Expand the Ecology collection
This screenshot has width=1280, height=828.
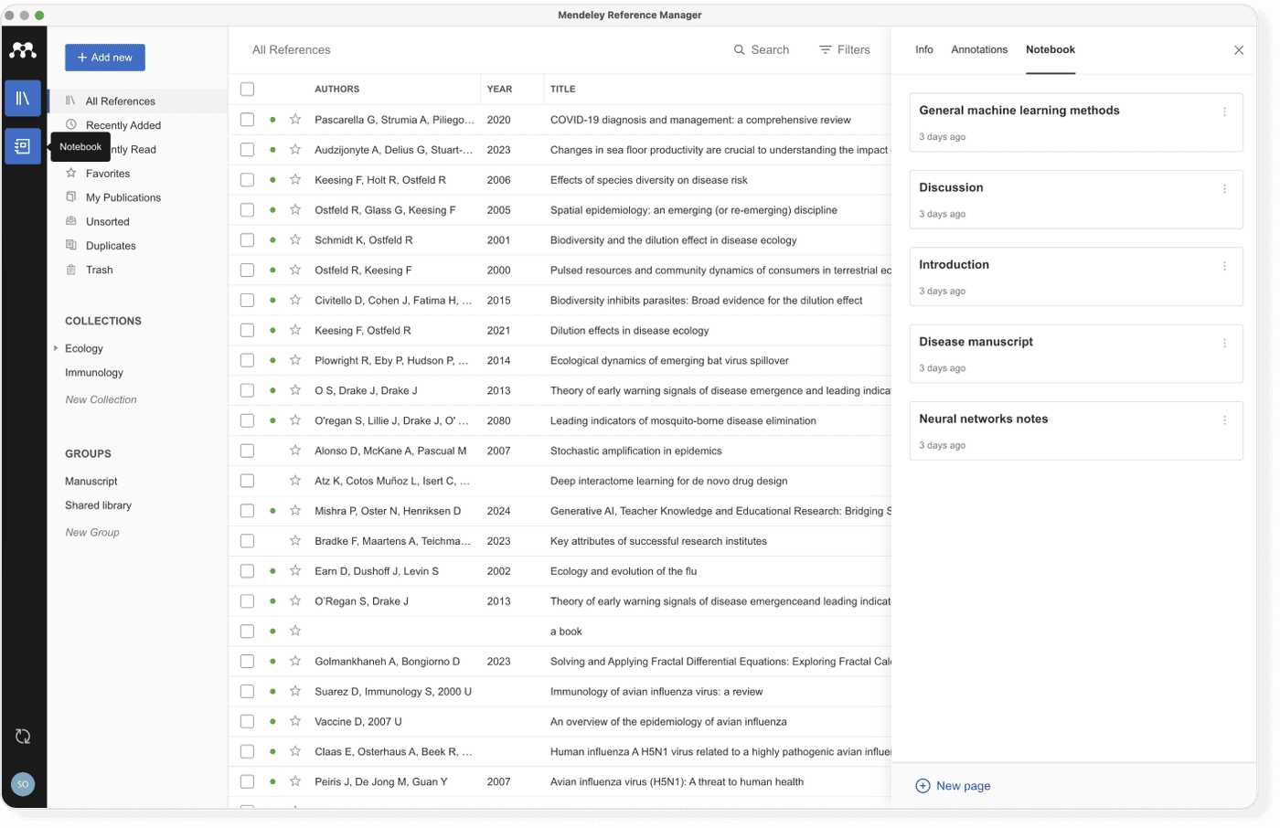tap(55, 348)
